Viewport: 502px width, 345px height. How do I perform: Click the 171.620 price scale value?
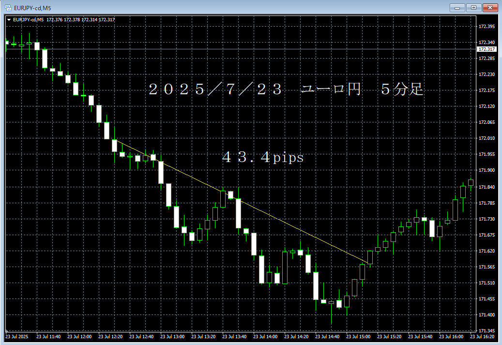pyautogui.click(x=487, y=251)
